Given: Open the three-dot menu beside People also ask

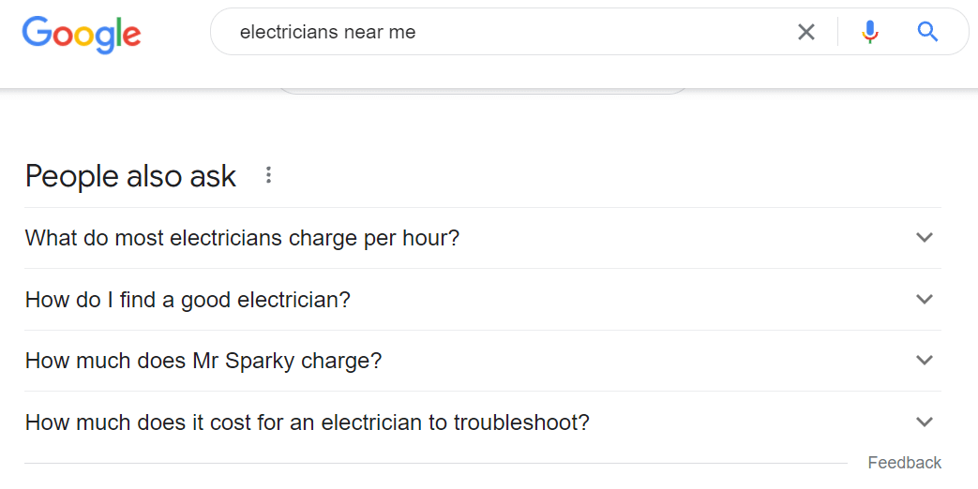Looking at the screenshot, I should pos(268,175).
